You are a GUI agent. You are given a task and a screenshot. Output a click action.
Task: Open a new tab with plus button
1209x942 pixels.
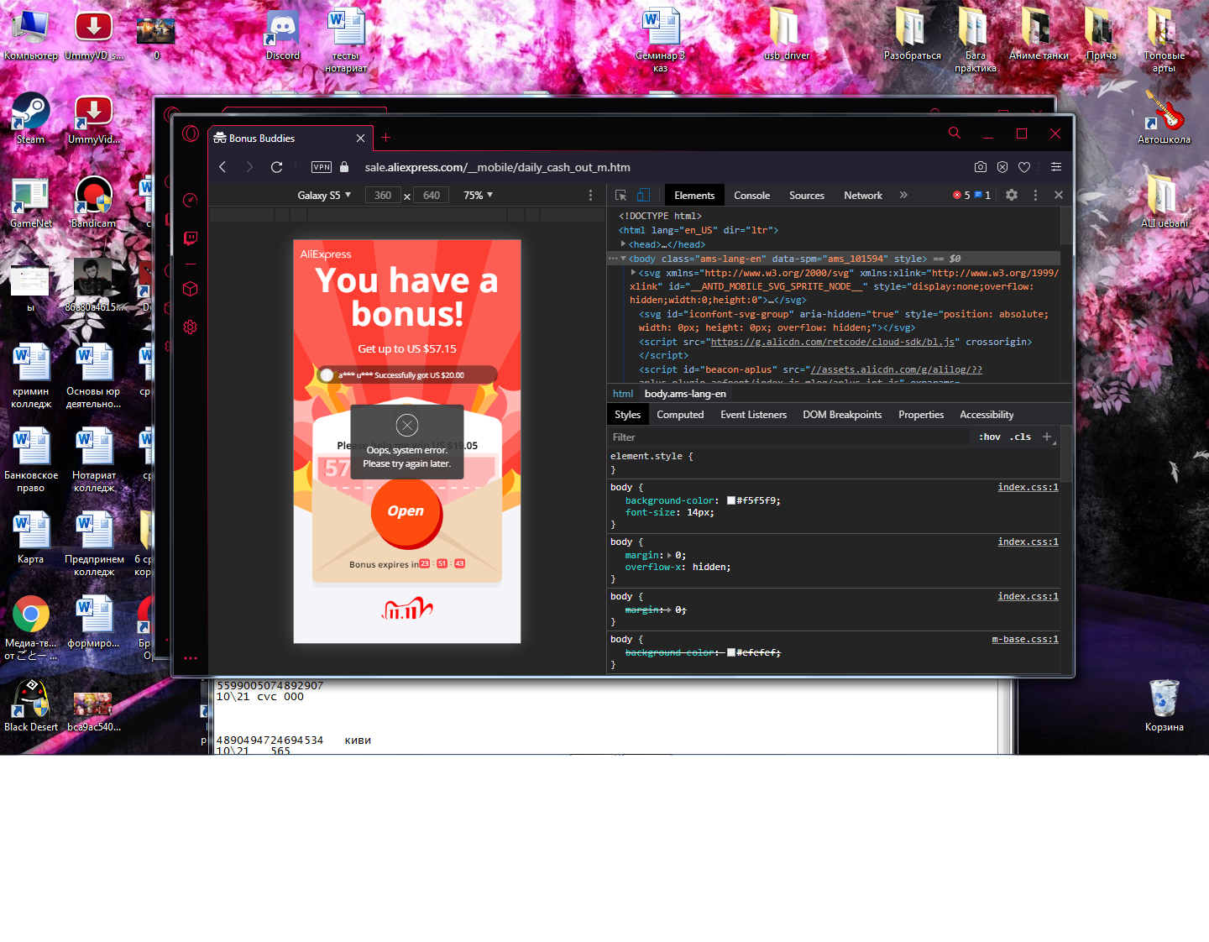tap(386, 138)
